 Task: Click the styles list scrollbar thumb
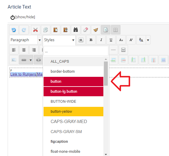pyautogui.click(x=106, y=74)
